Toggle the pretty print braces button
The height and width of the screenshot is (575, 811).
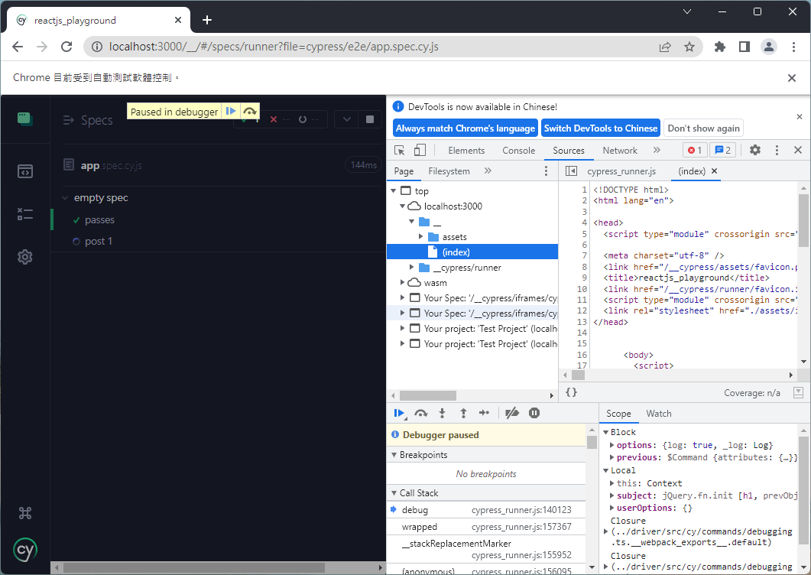(x=571, y=392)
